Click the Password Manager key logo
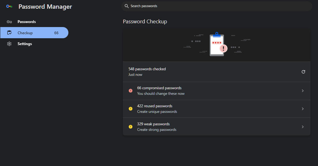The height and width of the screenshot is (166, 318). (x=9, y=7)
